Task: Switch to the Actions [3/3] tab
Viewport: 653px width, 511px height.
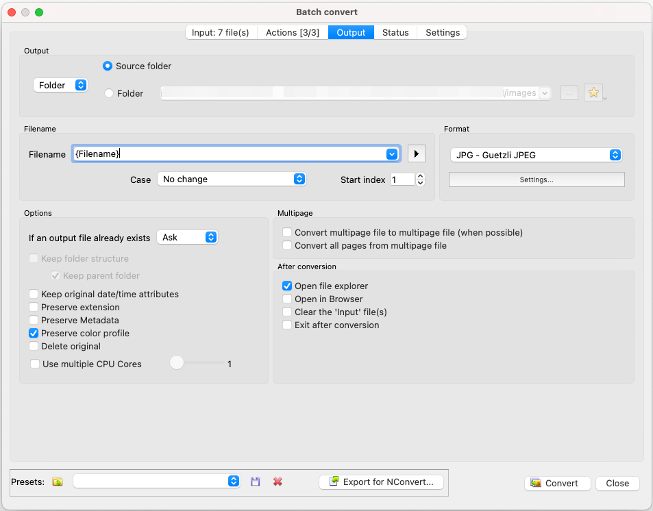Action: point(293,32)
